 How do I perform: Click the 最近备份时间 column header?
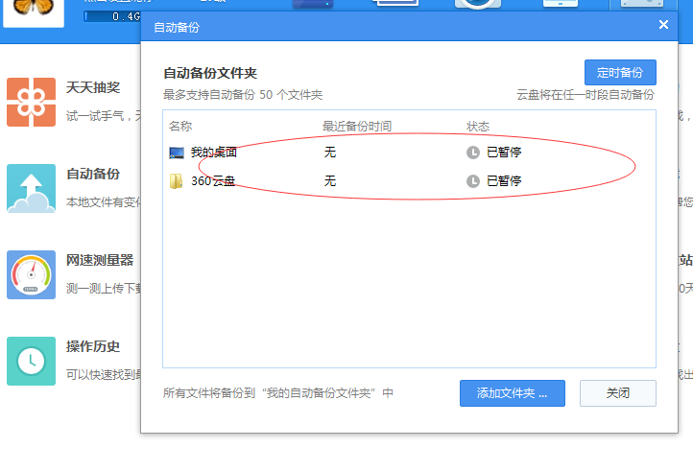pyautogui.click(x=357, y=127)
